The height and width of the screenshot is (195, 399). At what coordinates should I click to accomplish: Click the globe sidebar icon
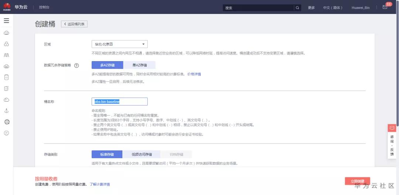[x=7, y=122]
